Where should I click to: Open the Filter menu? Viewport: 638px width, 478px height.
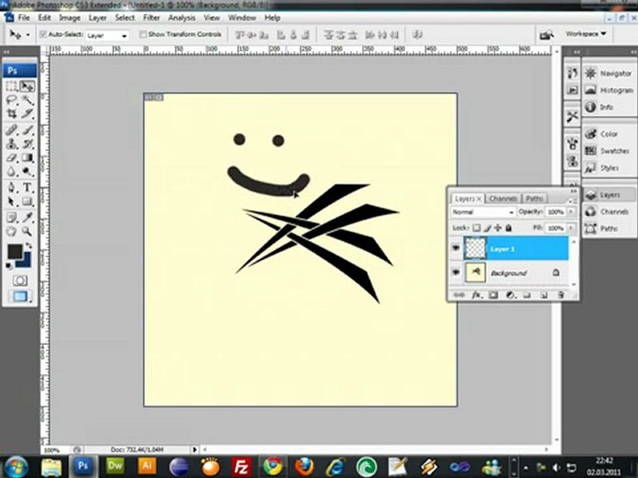[x=152, y=18]
